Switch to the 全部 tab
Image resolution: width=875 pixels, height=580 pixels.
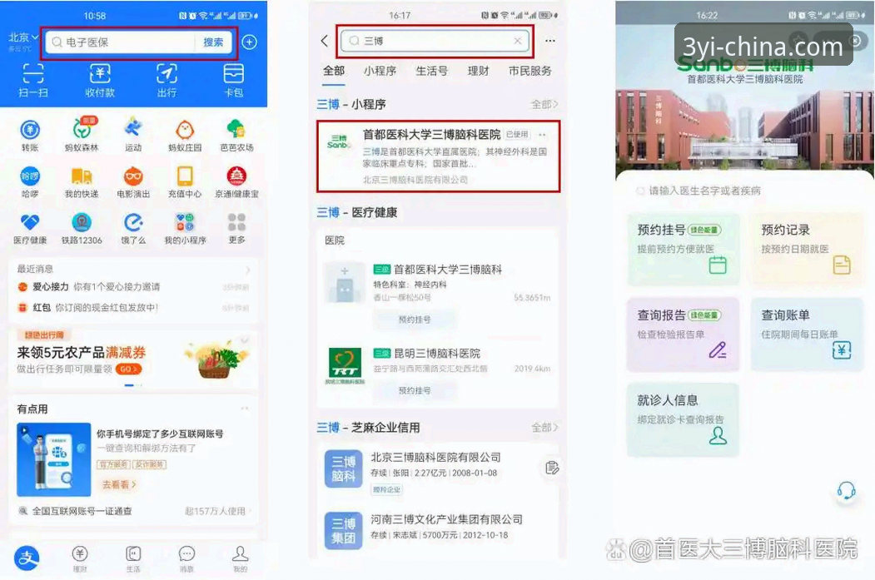(x=334, y=71)
